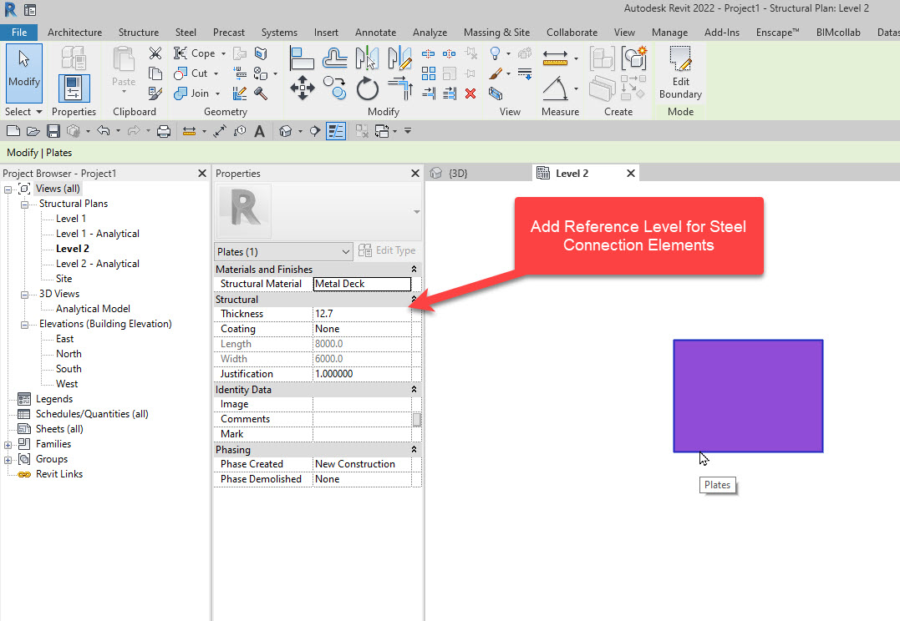Select the Move tool
This screenshot has width=900, height=621.
click(302, 88)
